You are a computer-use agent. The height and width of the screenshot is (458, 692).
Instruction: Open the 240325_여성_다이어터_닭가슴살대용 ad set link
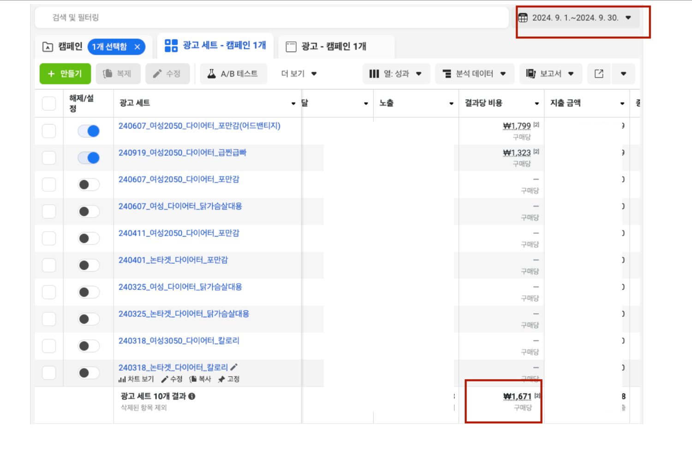(180, 287)
